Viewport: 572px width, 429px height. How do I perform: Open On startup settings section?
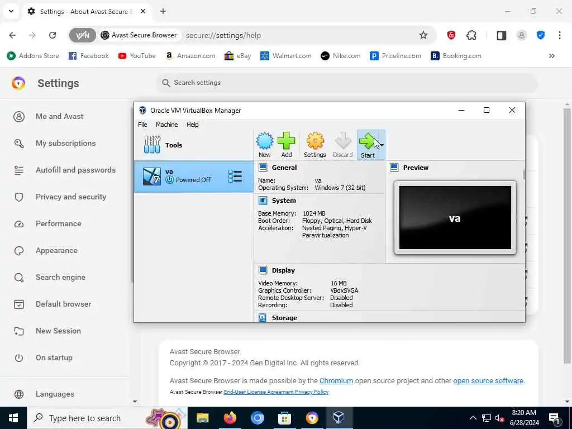[54, 358]
